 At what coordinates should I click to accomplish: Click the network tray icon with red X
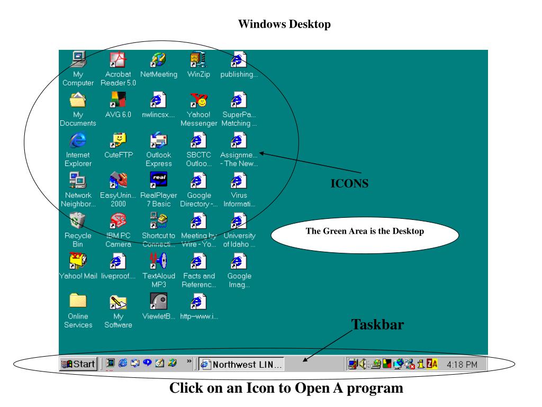coord(410,364)
